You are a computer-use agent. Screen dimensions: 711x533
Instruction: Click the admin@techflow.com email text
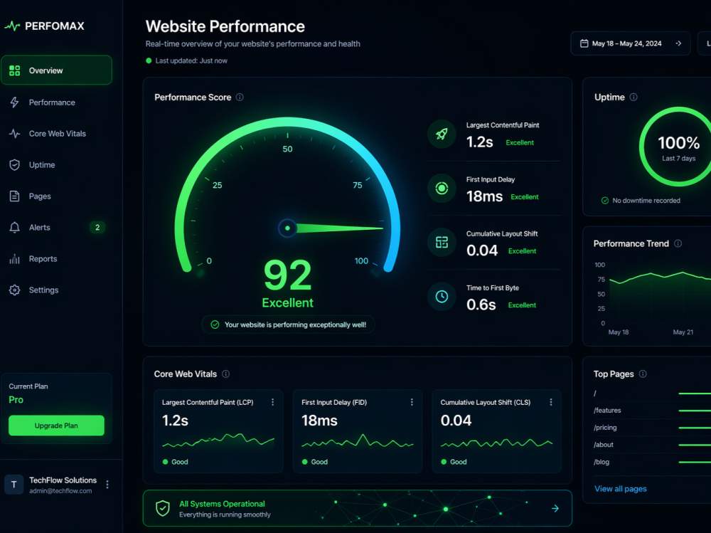[x=60, y=491]
